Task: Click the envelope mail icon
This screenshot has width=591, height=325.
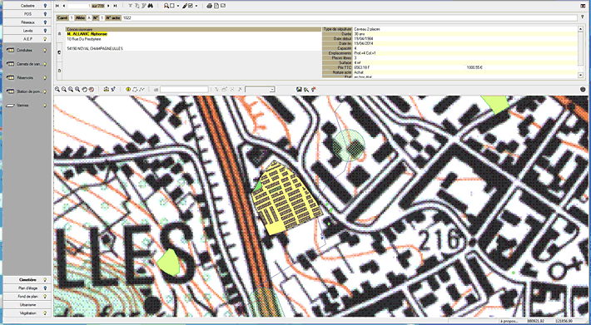Action: [x=223, y=6]
